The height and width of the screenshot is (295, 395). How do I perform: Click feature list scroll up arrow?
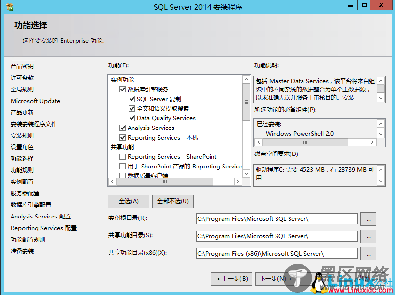(246, 80)
